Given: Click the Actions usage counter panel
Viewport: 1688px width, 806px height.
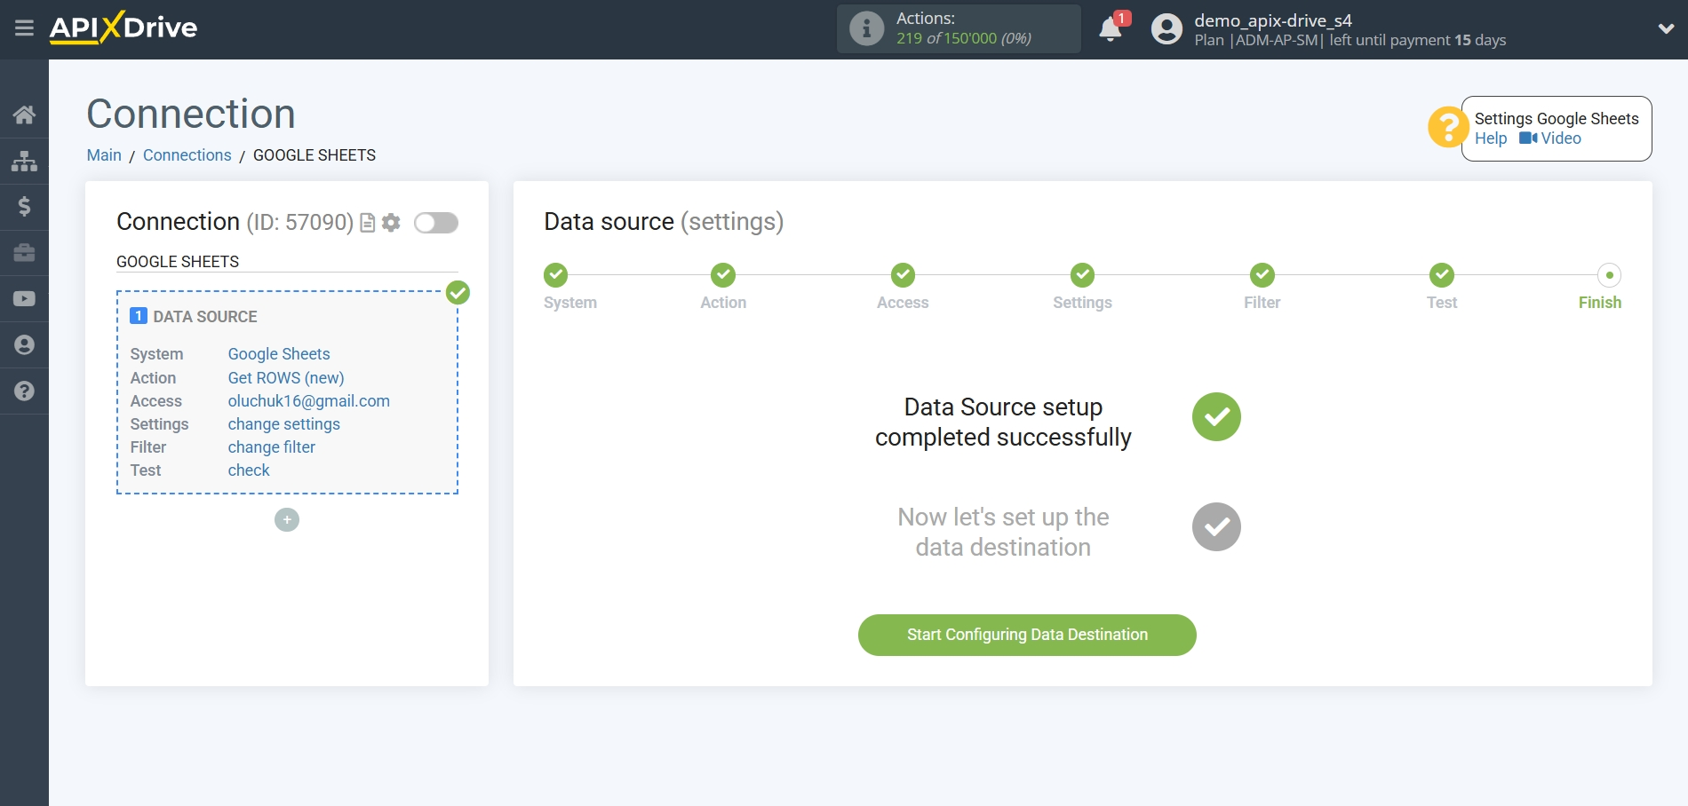Looking at the screenshot, I should [958, 28].
